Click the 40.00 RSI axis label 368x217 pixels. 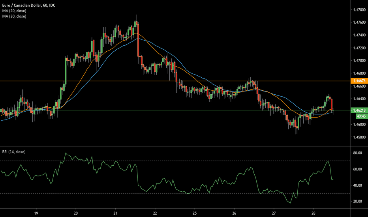(357, 185)
